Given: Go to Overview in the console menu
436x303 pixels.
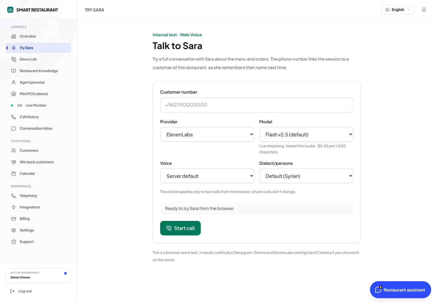Looking at the screenshot, I should tap(39, 36).
